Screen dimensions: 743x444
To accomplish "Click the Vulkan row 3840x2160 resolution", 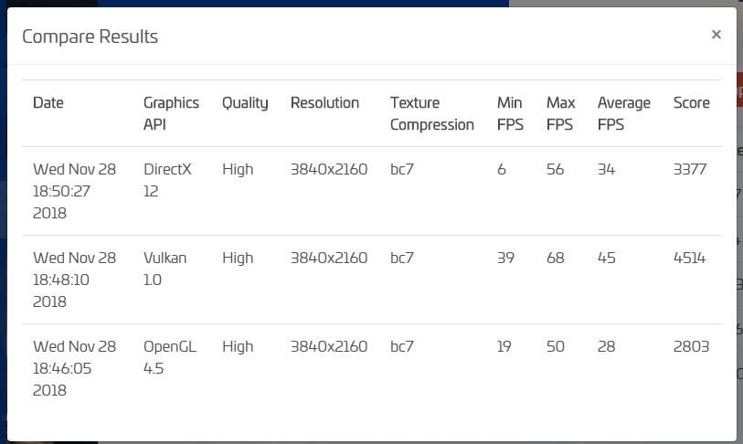I will (329, 259).
